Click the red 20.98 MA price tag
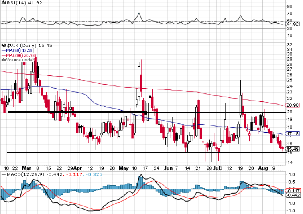This screenshot has height=214, width=303. click(291, 105)
